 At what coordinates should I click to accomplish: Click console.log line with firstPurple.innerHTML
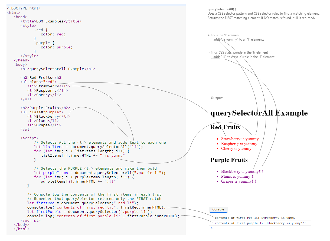[103, 216]
